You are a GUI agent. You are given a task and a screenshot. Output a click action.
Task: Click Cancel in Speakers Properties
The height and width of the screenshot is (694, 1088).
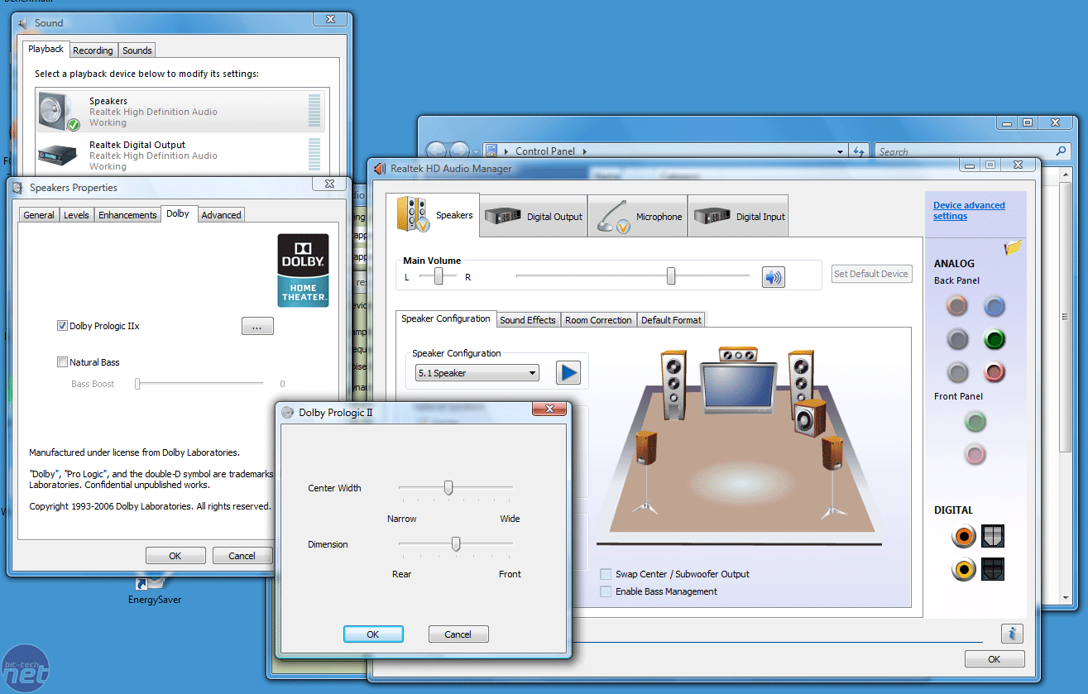pos(242,556)
